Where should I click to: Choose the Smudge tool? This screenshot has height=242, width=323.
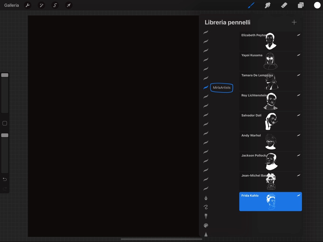tap(267, 5)
